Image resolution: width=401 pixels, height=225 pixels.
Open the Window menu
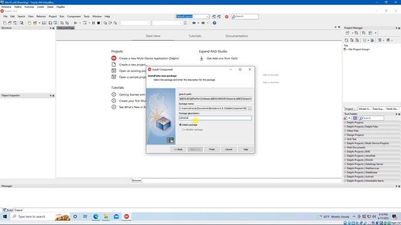coord(97,16)
